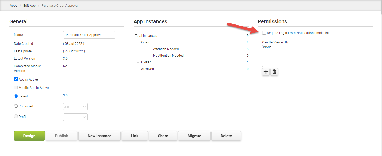The width and height of the screenshot is (382, 156).
Task: Toggle the Mobile App is Active checkbox
Action: [16, 88]
